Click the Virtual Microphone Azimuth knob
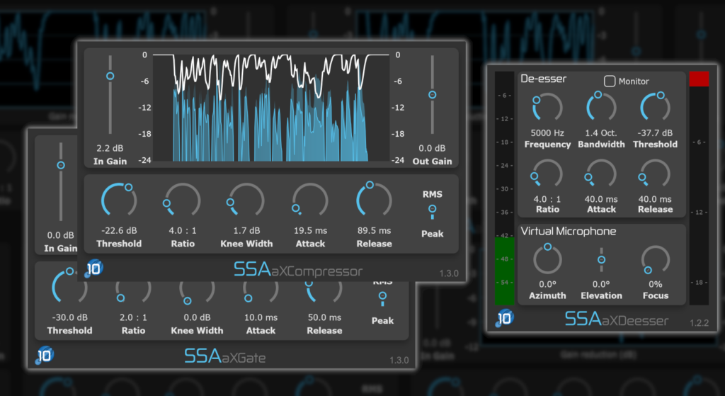The image size is (725, 396). (x=547, y=259)
